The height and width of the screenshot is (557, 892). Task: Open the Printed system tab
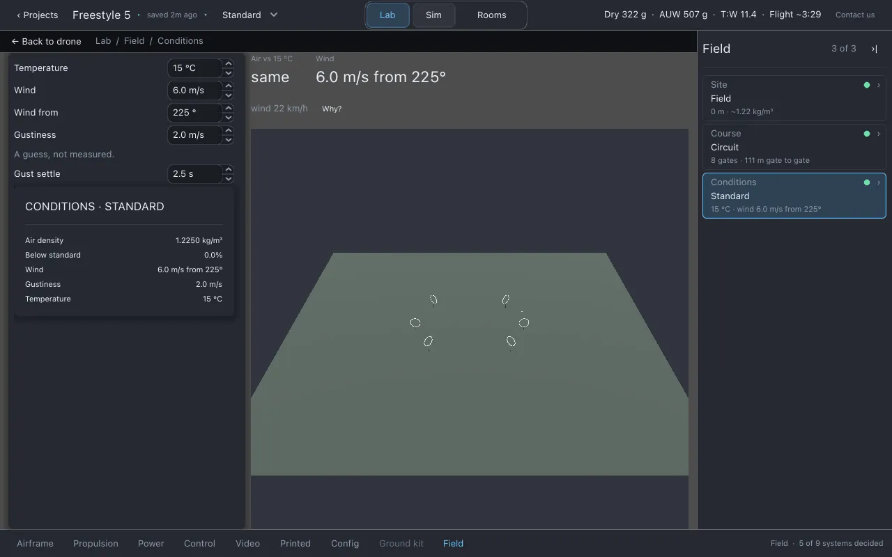click(x=295, y=543)
